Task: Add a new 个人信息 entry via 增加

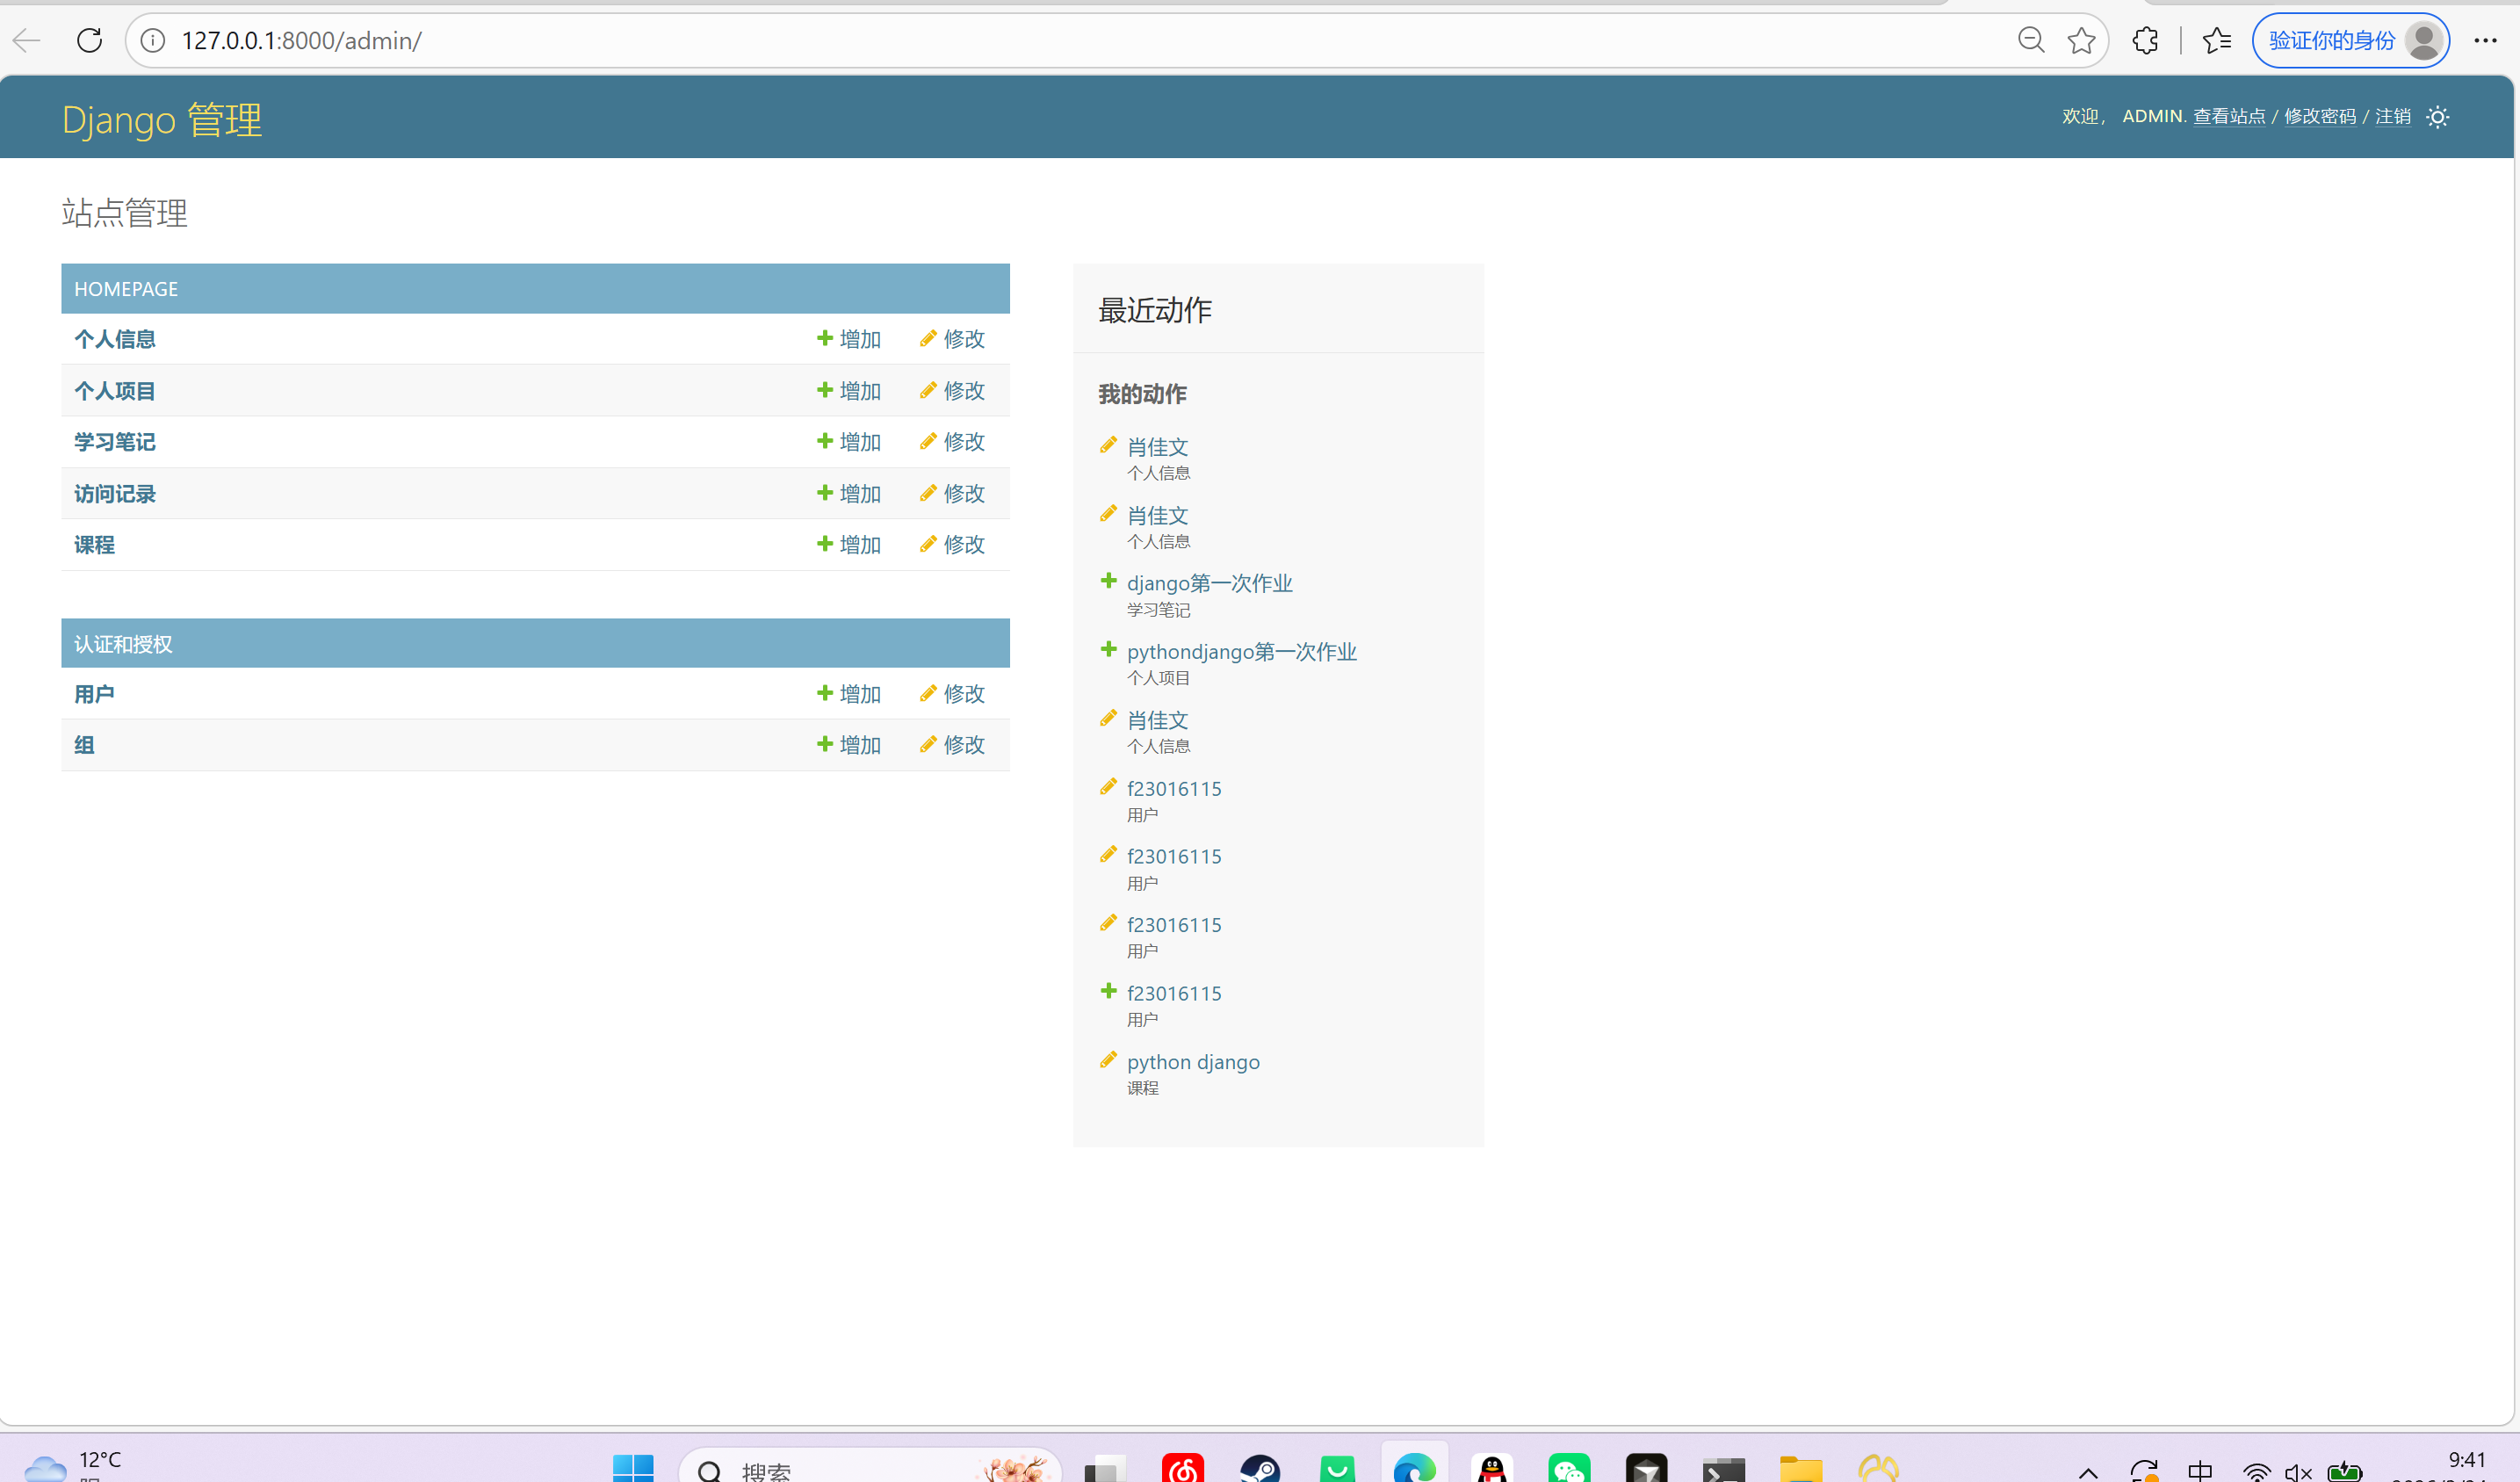Action: coord(849,339)
